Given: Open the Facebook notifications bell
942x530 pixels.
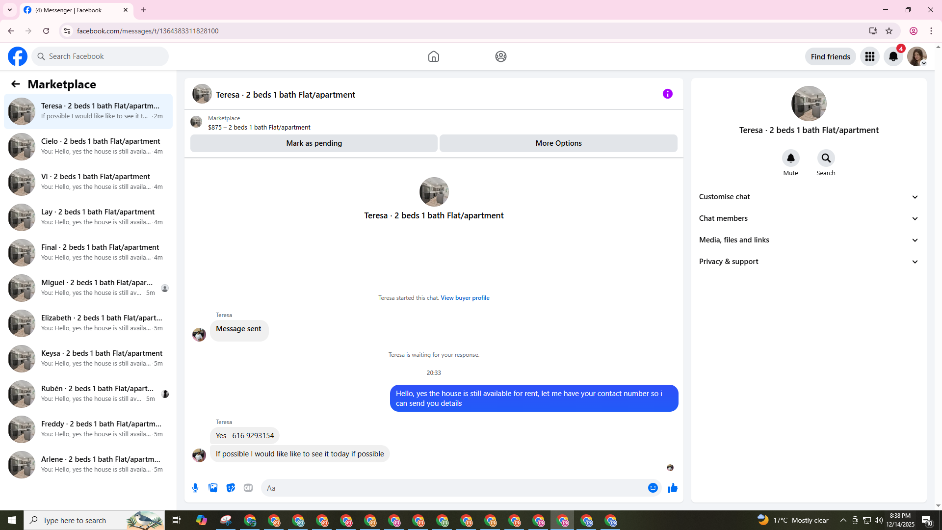Looking at the screenshot, I should point(893,56).
